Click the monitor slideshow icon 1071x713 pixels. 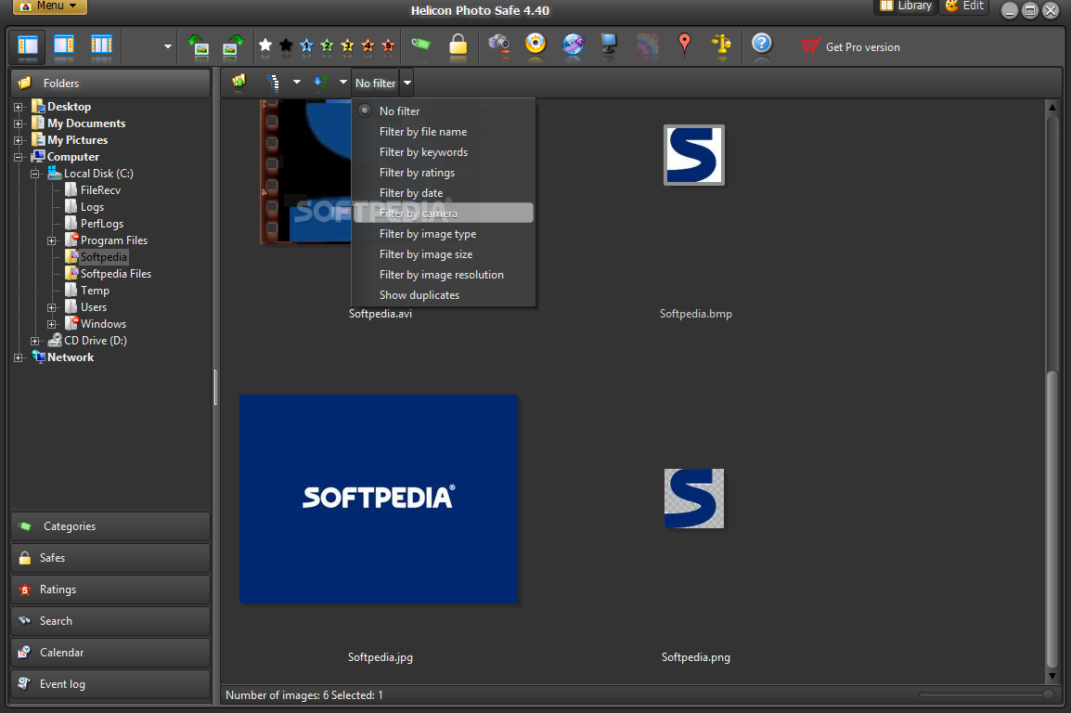click(609, 45)
